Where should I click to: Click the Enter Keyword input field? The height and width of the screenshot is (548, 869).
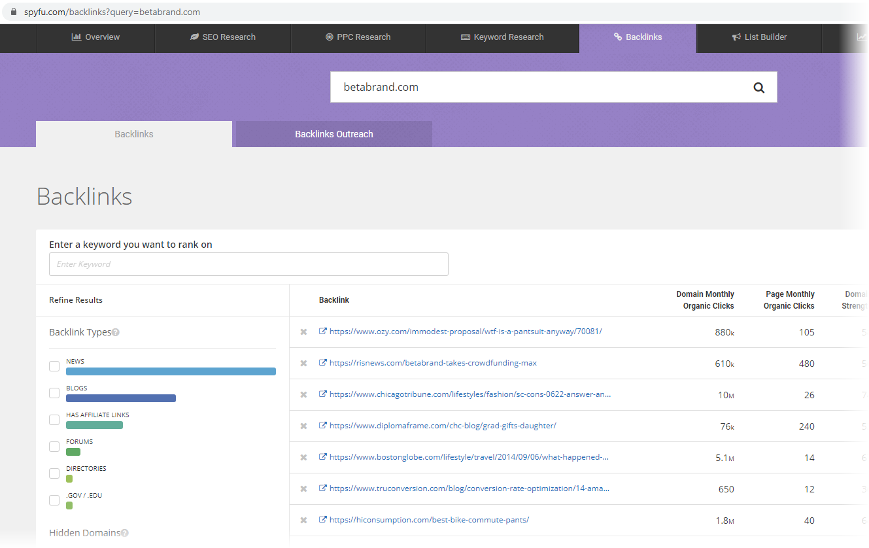coord(248,264)
